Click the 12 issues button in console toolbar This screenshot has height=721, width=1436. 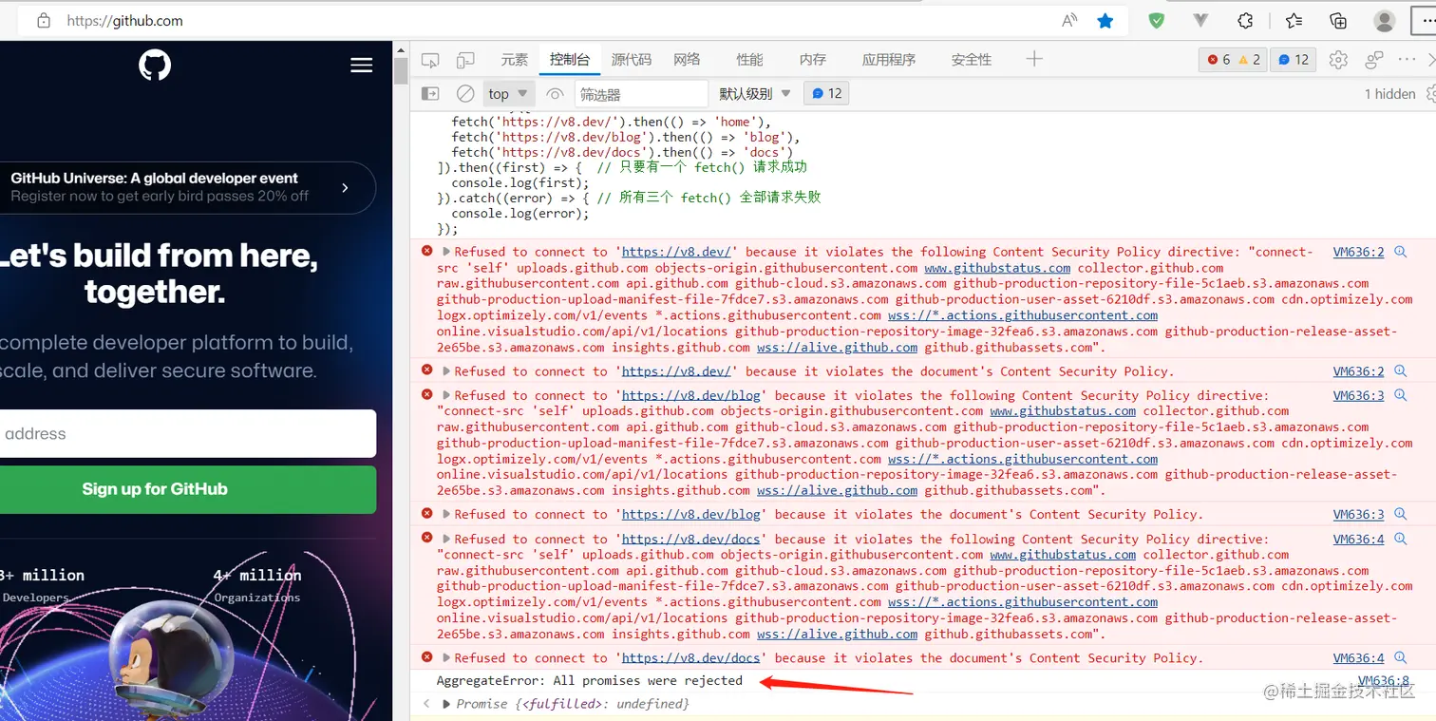point(826,93)
